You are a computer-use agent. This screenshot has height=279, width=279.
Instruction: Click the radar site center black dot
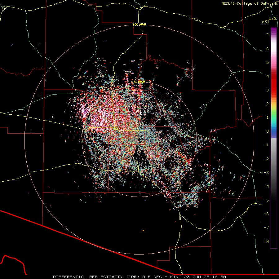click(139, 139)
